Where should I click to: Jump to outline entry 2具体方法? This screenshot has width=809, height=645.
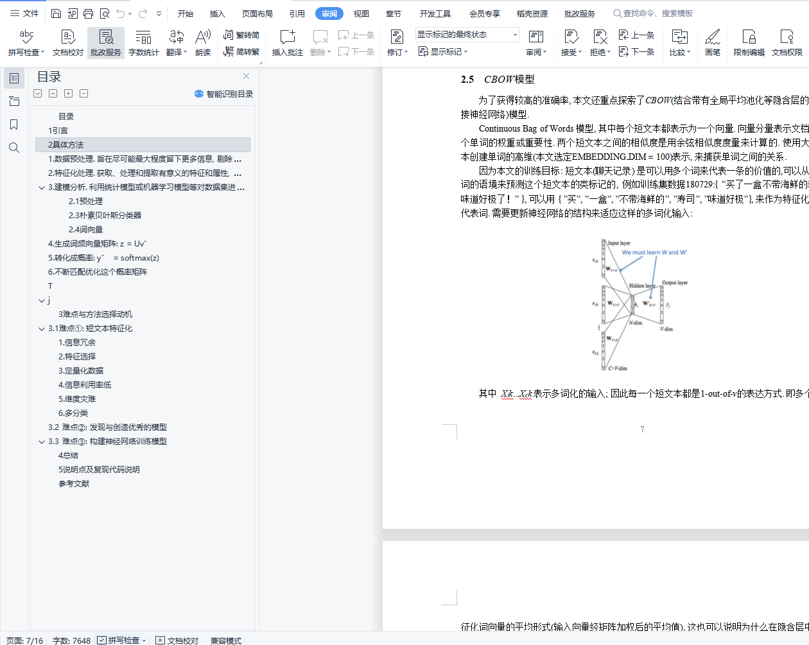tap(143, 144)
